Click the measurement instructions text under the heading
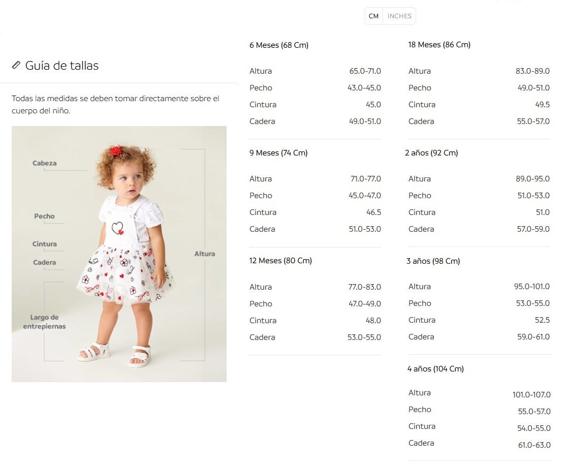Viewport: 570px width, 467px height. (x=116, y=104)
